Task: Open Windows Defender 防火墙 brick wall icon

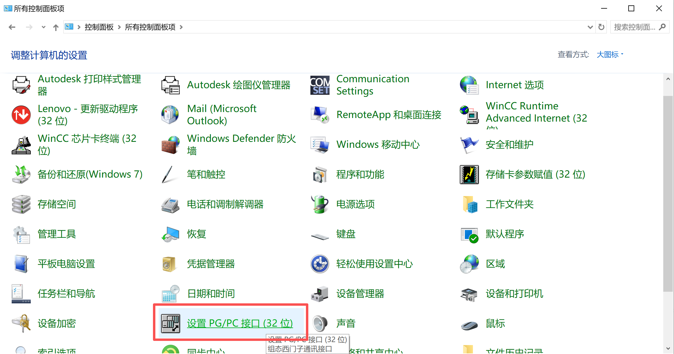Action: 171,145
